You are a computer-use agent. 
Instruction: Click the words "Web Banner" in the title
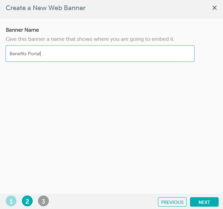tap(69, 8)
